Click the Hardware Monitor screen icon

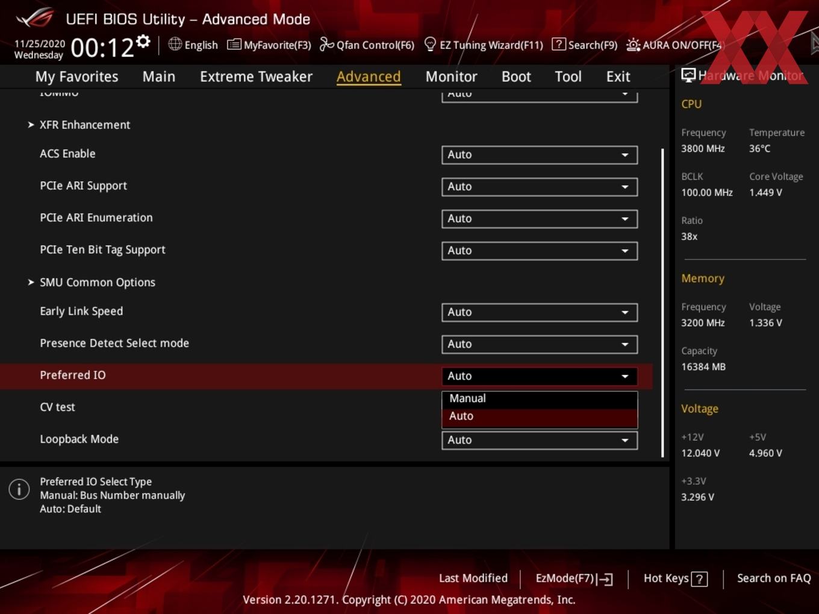tap(688, 75)
